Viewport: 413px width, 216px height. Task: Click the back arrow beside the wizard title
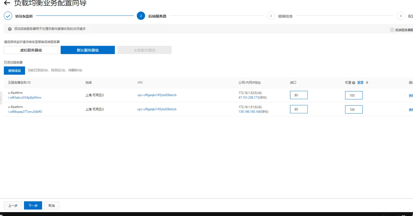point(7,3)
